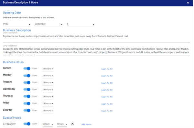Click Apply To All for Sunday
This screenshot has height=128, width=194.
pos(107,69)
